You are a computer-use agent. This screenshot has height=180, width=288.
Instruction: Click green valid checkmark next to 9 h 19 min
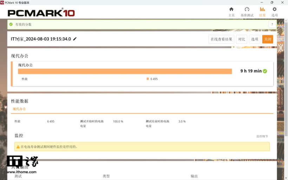click(265, 71)
